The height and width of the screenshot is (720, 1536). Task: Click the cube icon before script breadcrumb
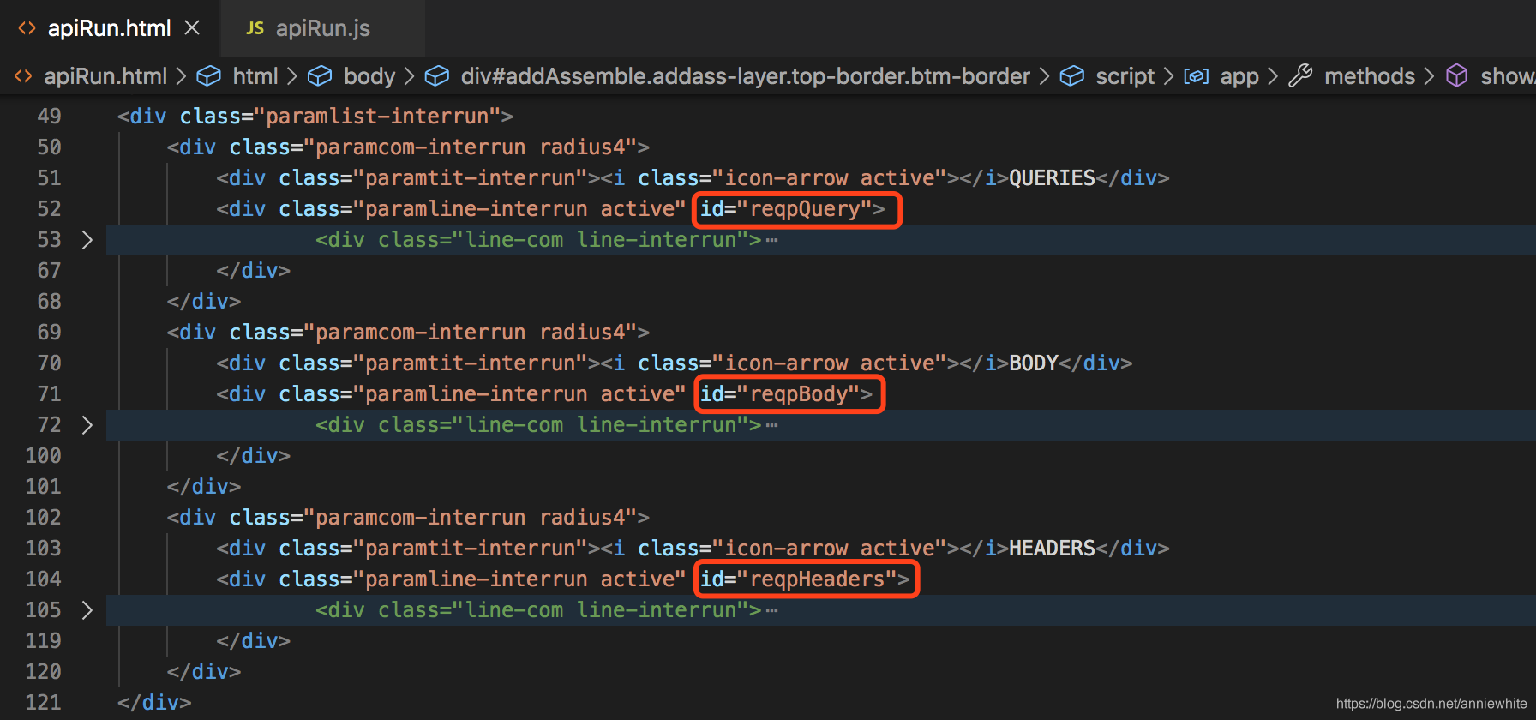point(1071,76)
